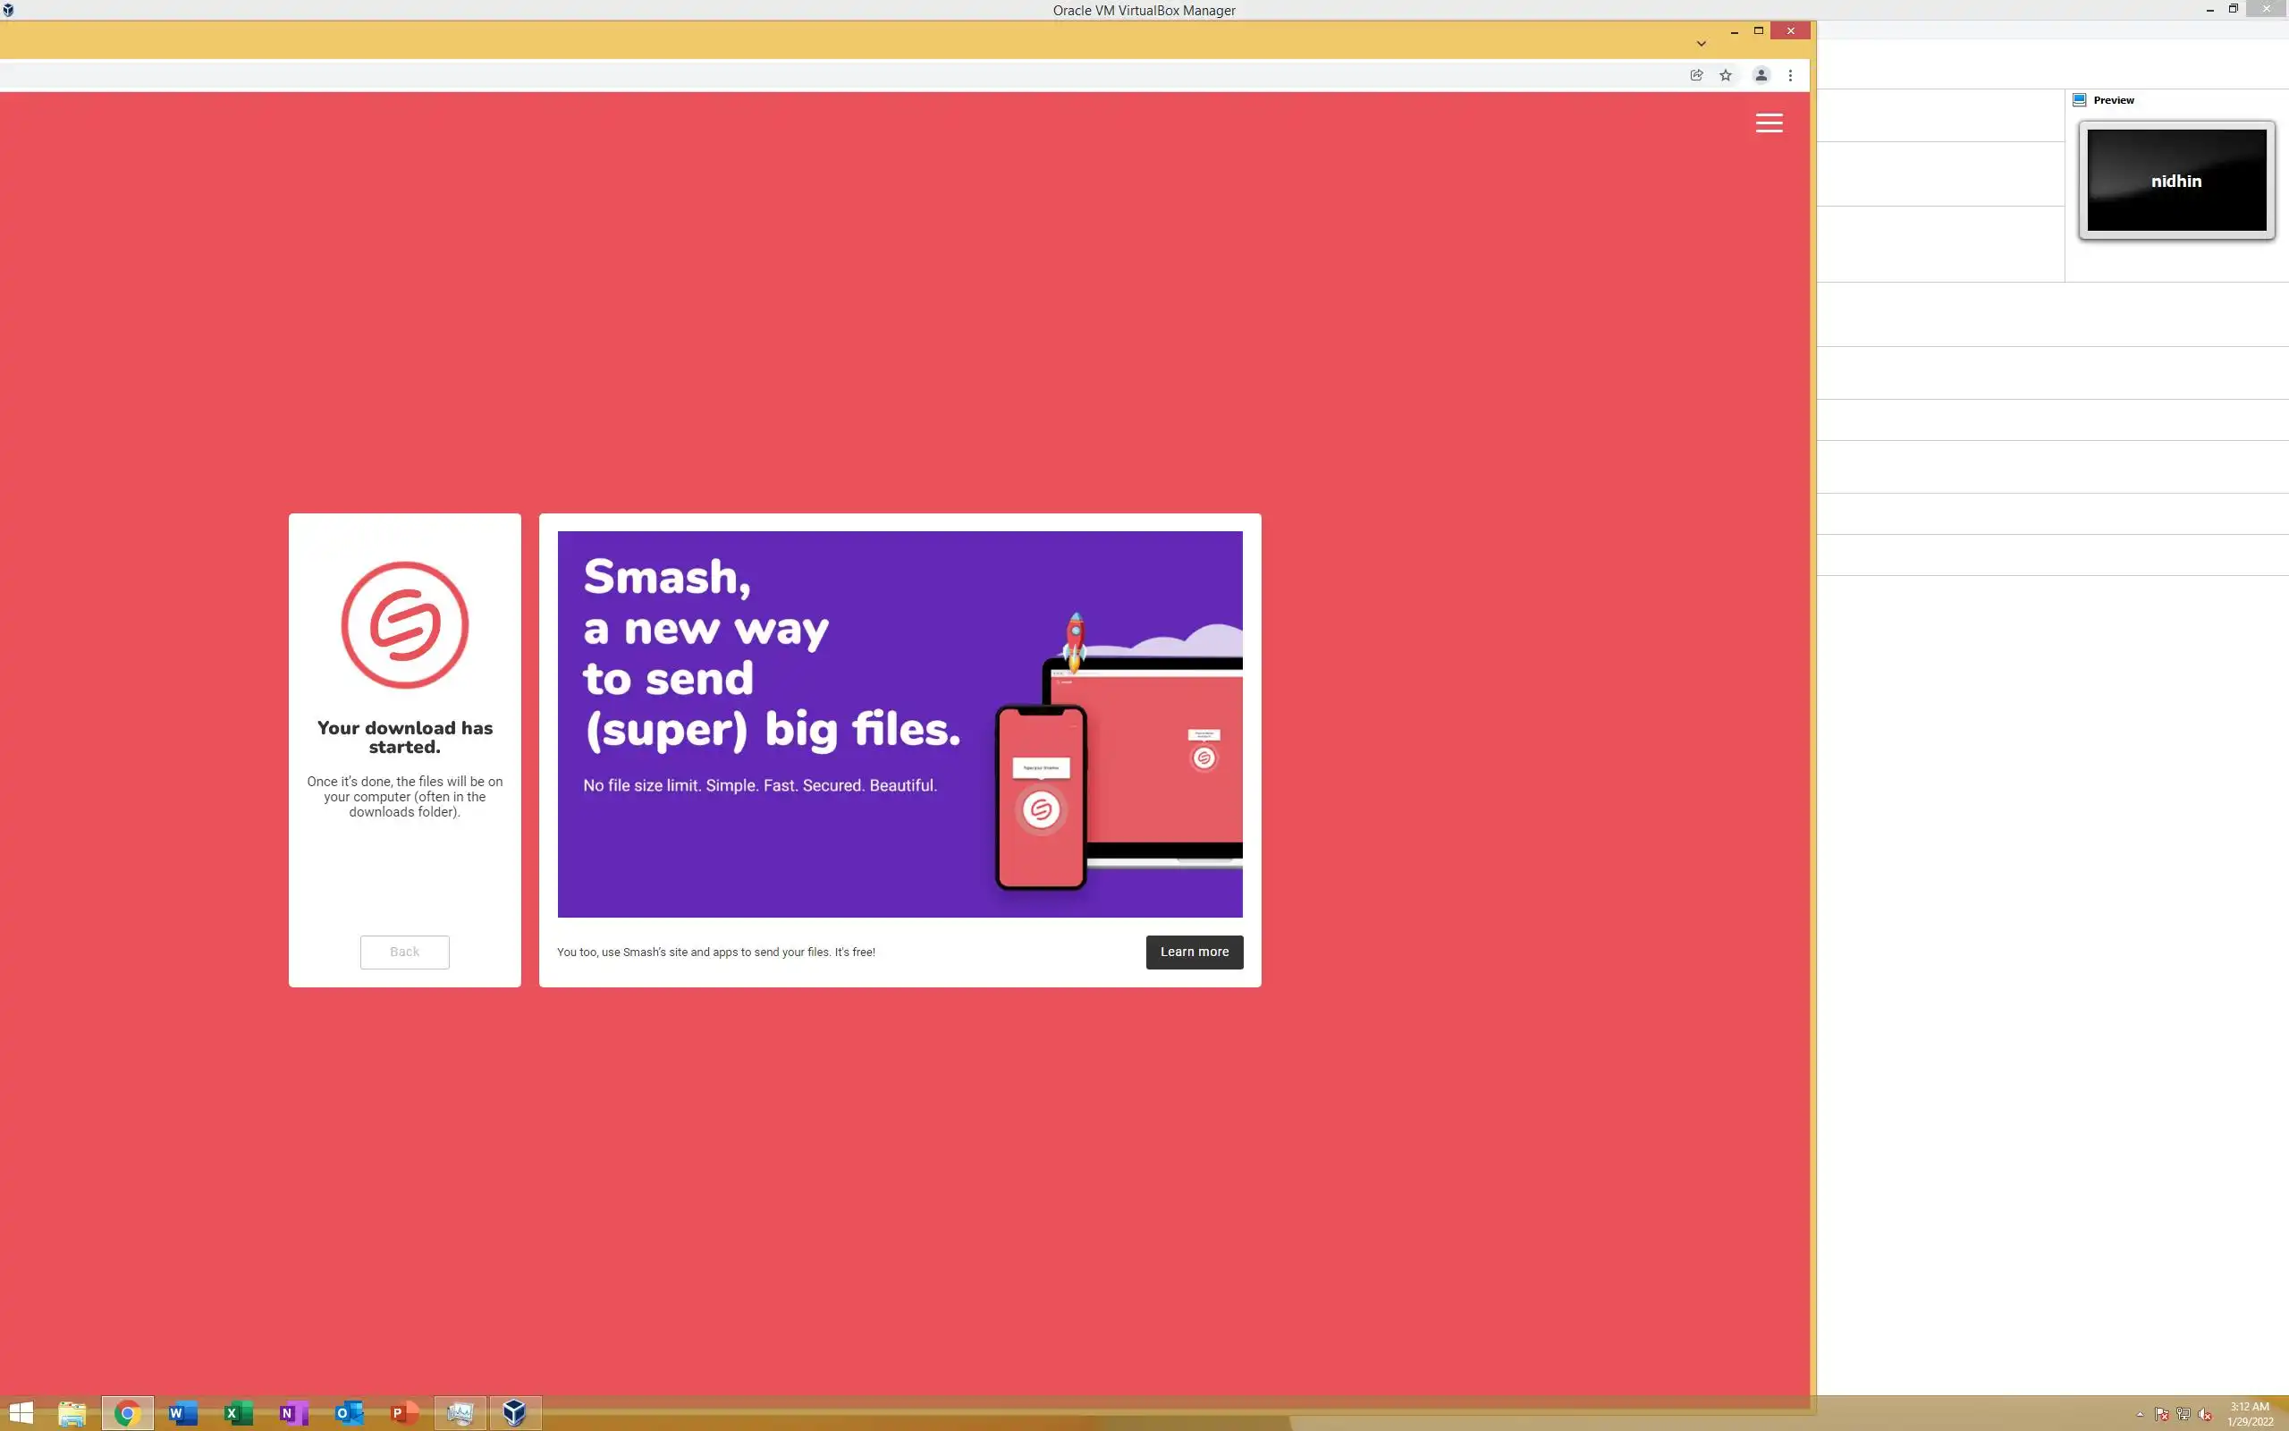Image resolution: width=2289 pixels, height=1431 pixels.
Task: Launch PowerPoint from the taskbar
Action: point(404,1413)
